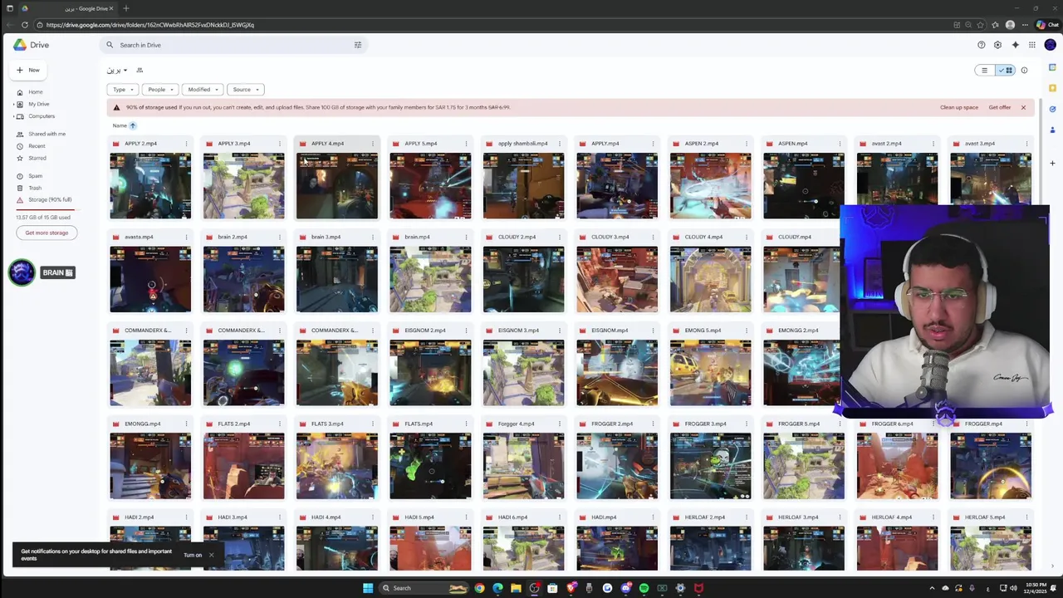This screenshot has height=598, width=1063.
Task: Open Spotify from the taskbar
Action: click(x=644, y=588)
